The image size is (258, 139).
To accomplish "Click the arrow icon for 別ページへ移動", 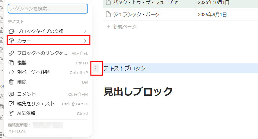I will coord(11,72).
